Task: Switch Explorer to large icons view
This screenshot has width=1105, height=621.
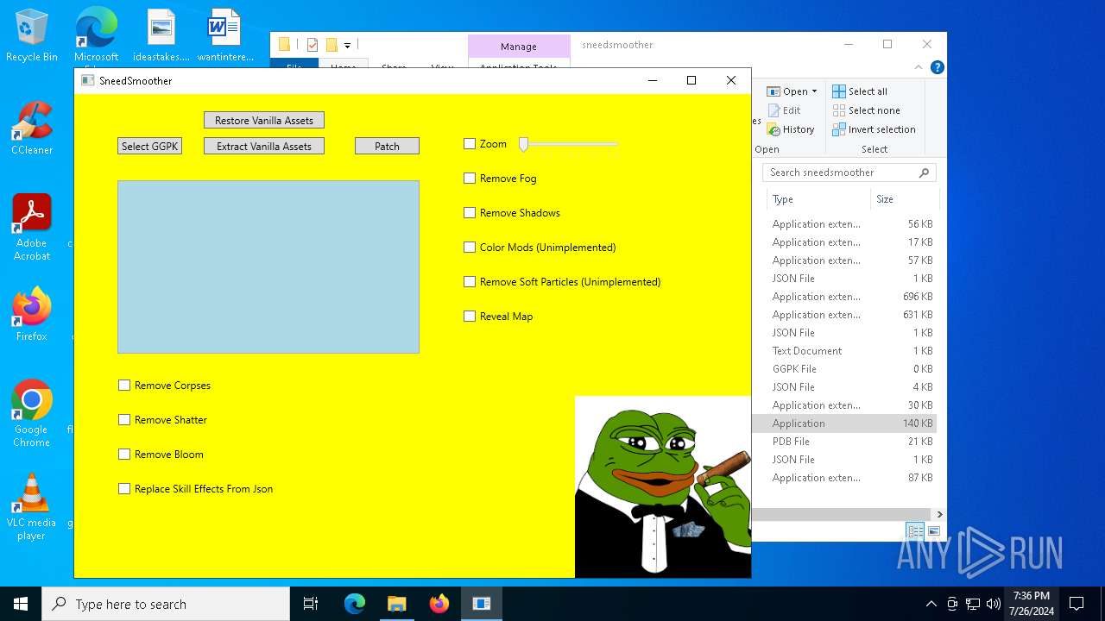Action: [x=933, y=531]
